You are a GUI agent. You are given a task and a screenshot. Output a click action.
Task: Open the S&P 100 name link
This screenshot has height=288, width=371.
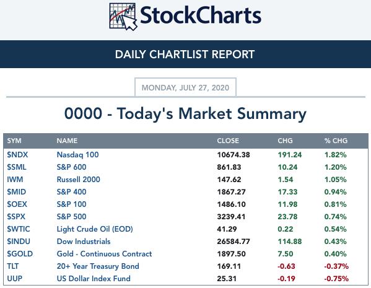tap(71, 204)
